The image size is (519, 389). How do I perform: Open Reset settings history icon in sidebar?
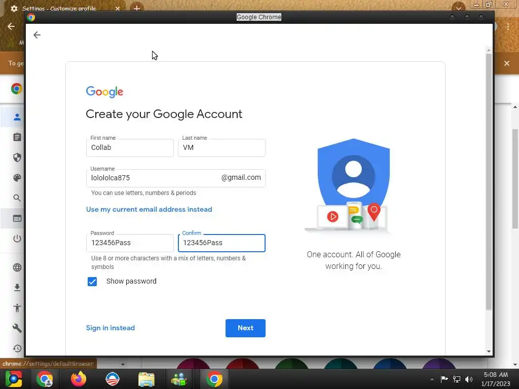coord(17,348)
